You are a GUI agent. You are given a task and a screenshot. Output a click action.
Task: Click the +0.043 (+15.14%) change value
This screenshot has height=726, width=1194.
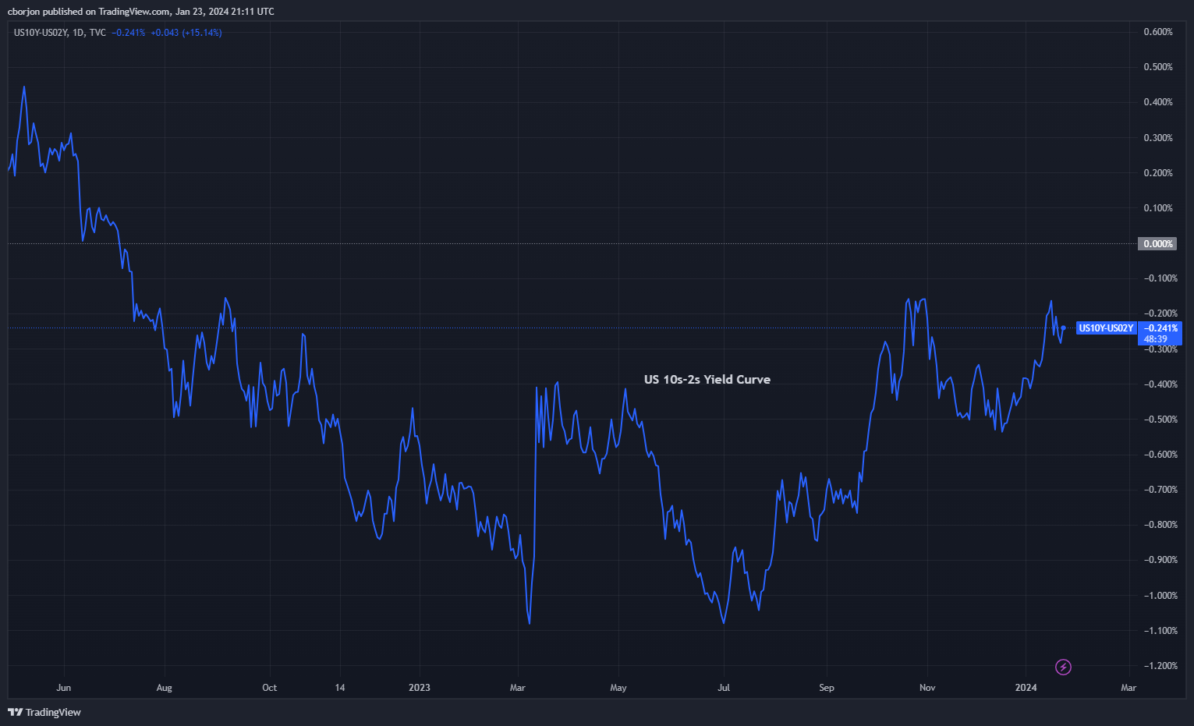click(186, 33)
